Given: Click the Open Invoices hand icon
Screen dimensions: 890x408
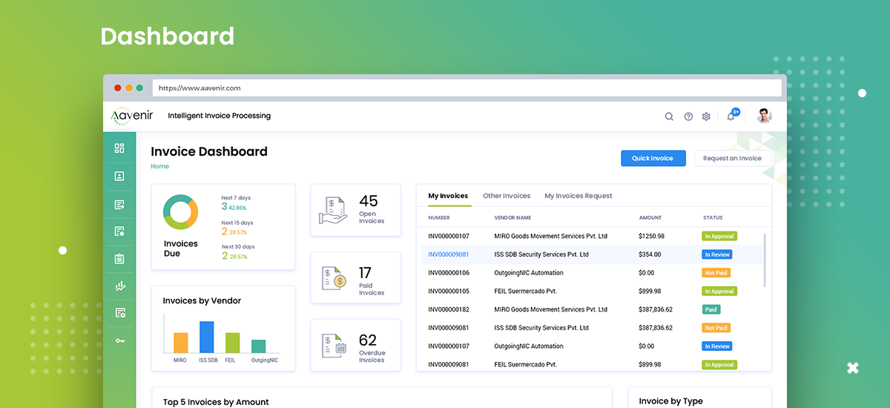Looking at the screenshot, I should pos(333,210).
